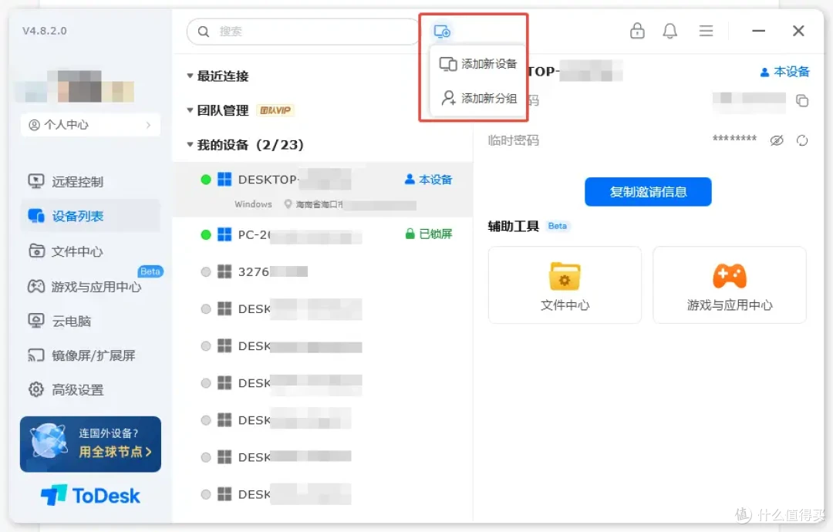This screenshot has width=833, height=532.
Task: Open the 文件中心 tool card
Action: (565, 285)
